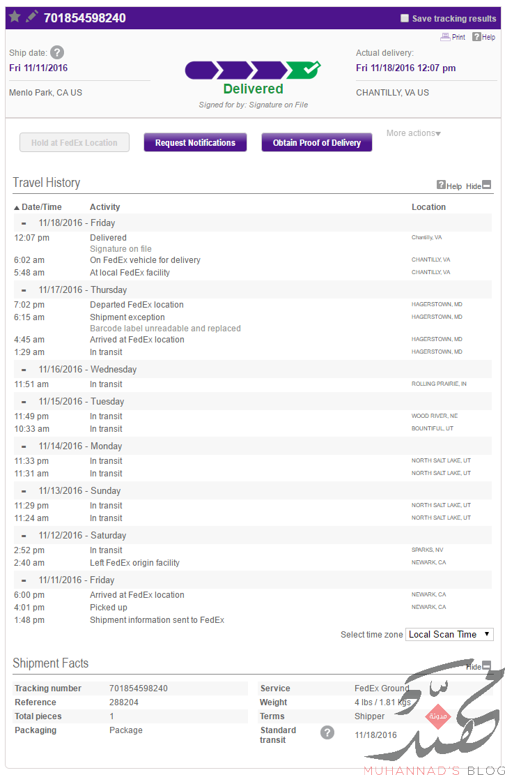This screenshot has width=505, height=775.
Task: Collapse the 11/17/2016 Thursday group
Action: click(x=24, y=290)
